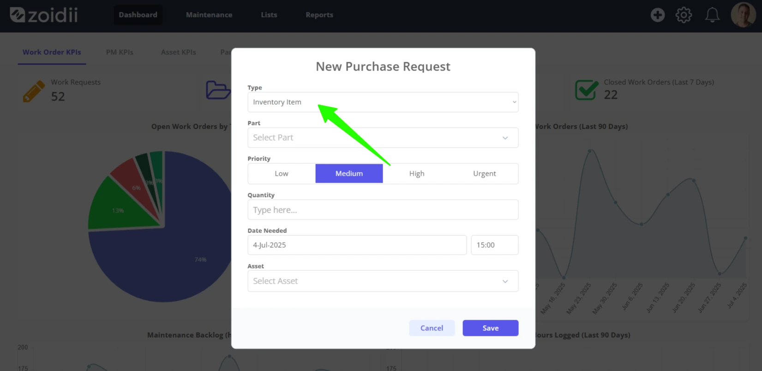Open the Type dropdown showing Inventory Item

(x=383, y=102)
